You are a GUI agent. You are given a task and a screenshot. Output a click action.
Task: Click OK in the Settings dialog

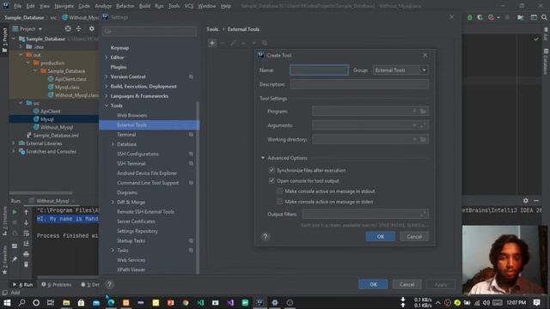tap(373, 284)
